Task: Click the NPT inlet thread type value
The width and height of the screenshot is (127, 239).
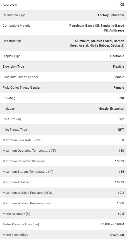Action: (x=121, y=130)
